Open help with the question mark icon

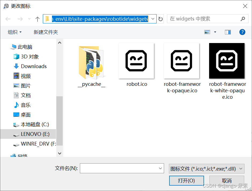[242, 32]
